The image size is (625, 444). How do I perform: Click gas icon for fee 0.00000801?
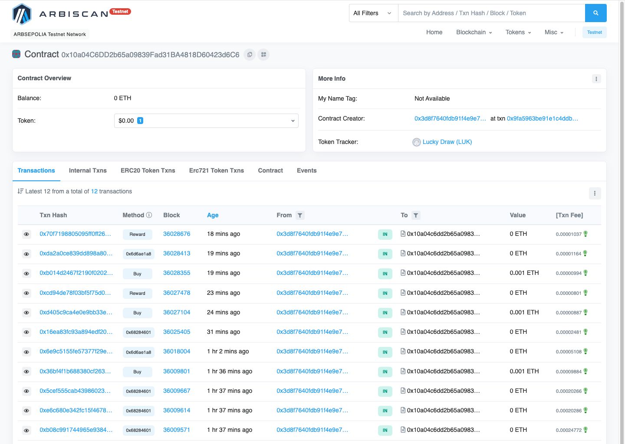coord(586,293)
